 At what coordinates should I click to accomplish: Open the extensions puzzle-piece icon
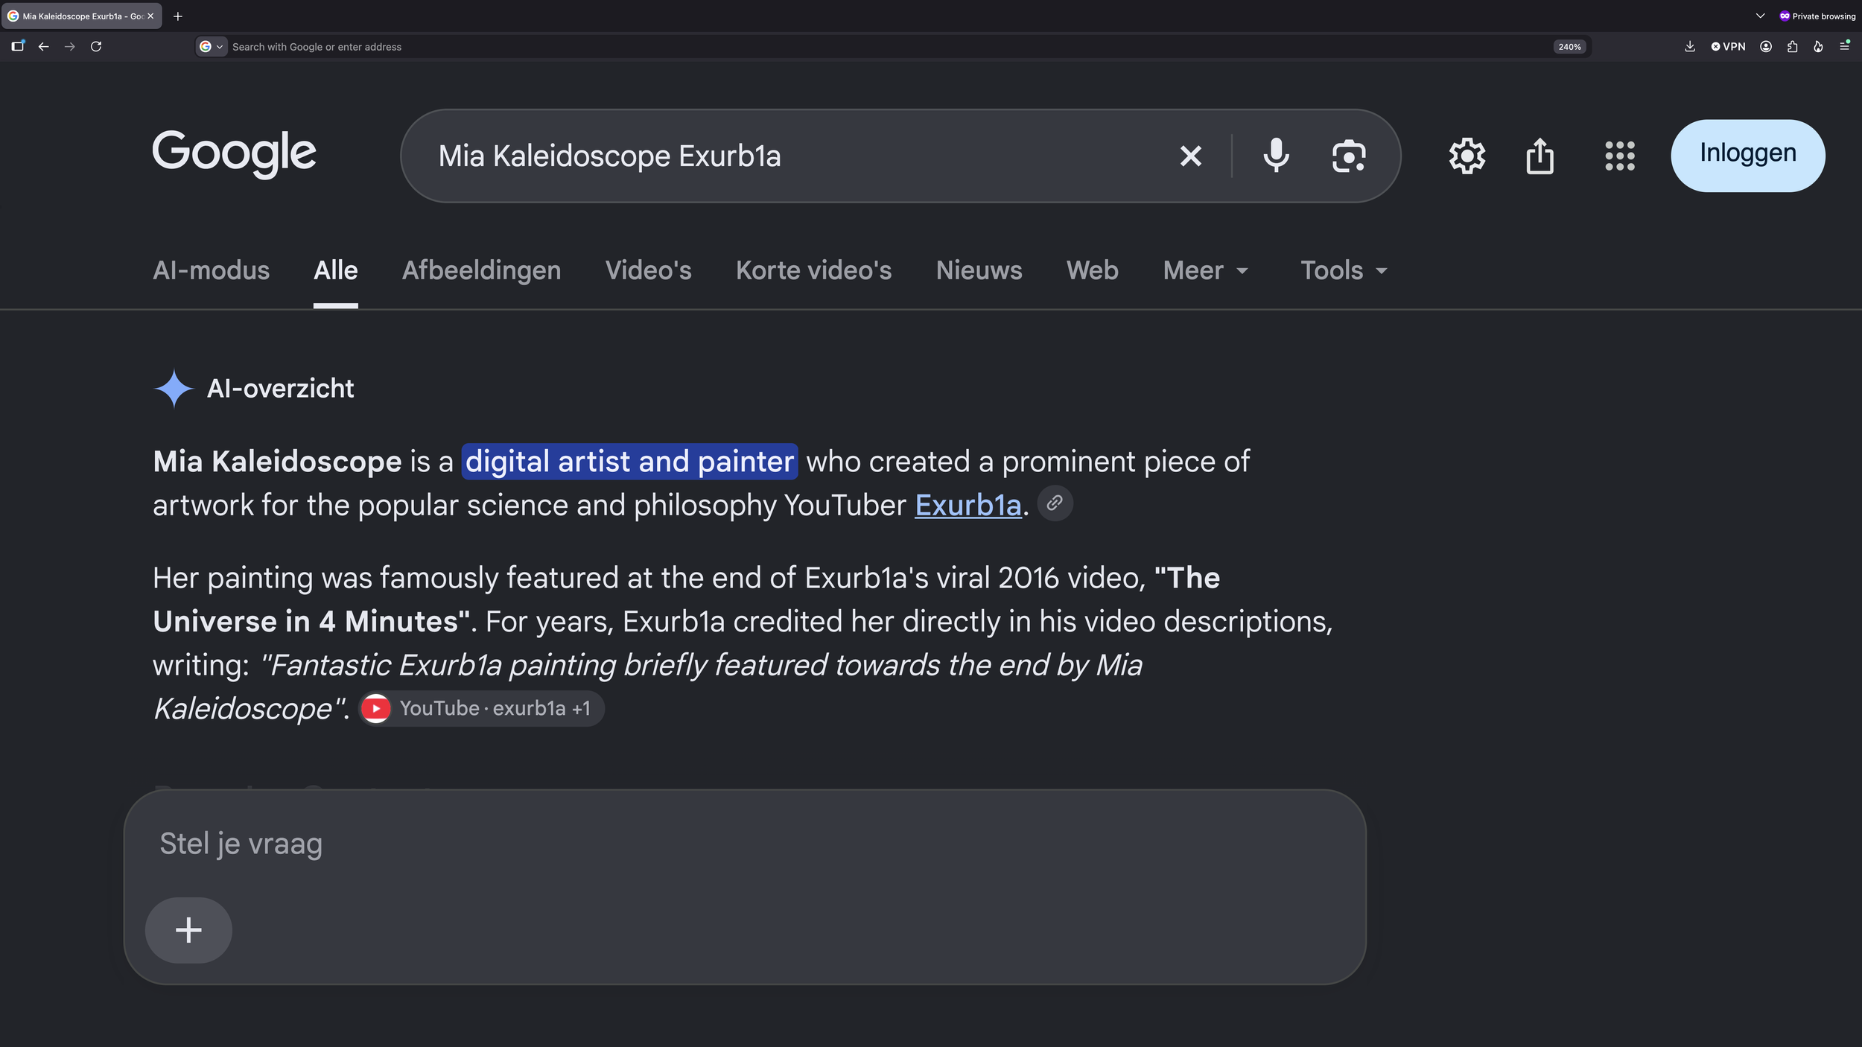[x=1793, y=46]
